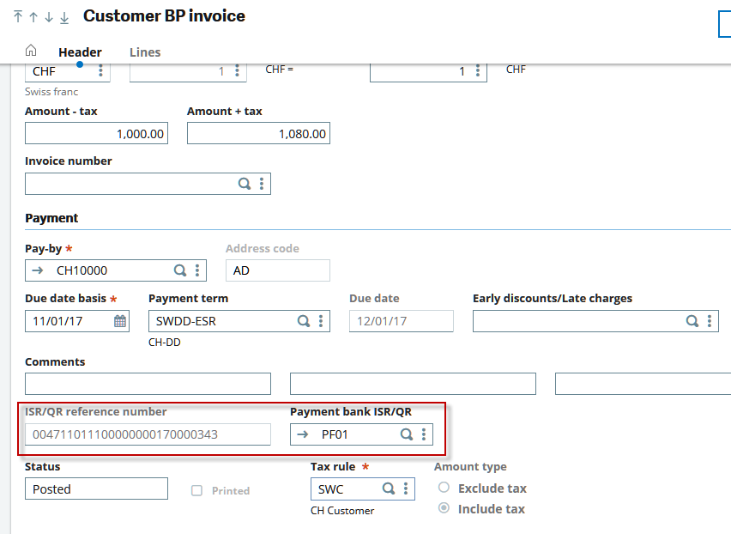
Task: Open the home icon tab
Action: point(31,52)
